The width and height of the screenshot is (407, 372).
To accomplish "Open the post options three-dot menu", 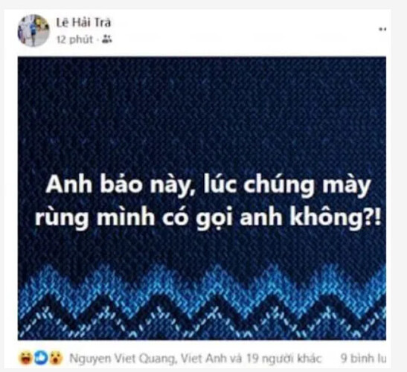I will pyautogui.click(x=382, y=29).
